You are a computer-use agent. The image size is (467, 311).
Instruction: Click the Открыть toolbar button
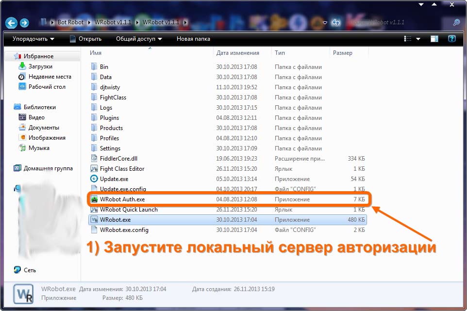click(x=85, y=39)
